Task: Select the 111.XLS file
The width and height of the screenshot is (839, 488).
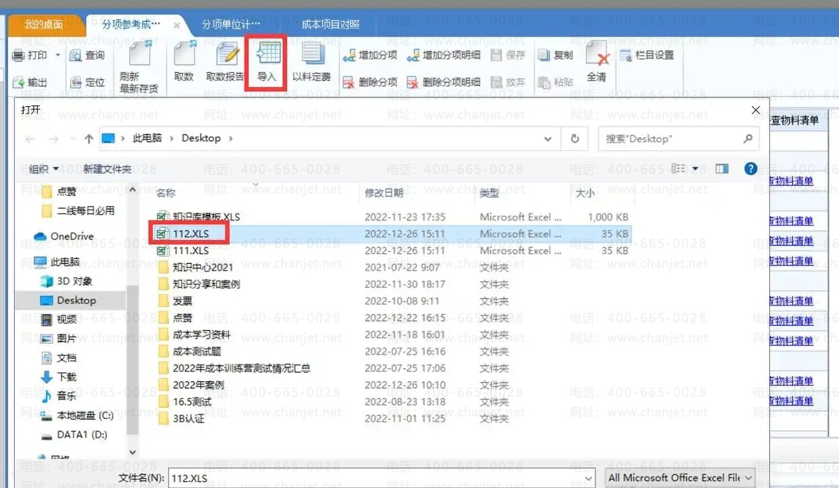Action: (x=190, y=250)
